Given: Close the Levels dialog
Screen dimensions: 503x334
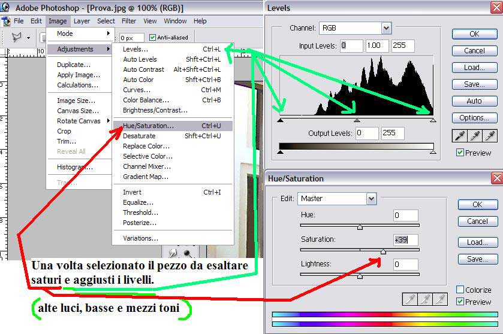Looking at the screenshot, I should tap(496, 7).
